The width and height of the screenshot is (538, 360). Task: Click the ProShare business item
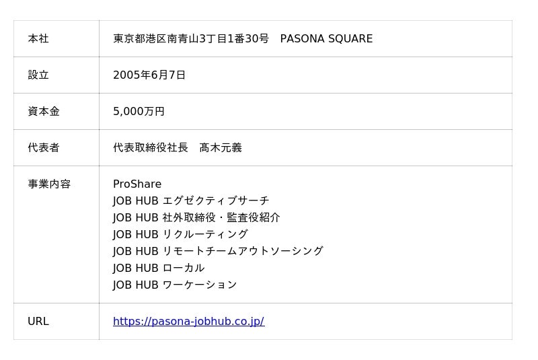click(x=137, y=184)
